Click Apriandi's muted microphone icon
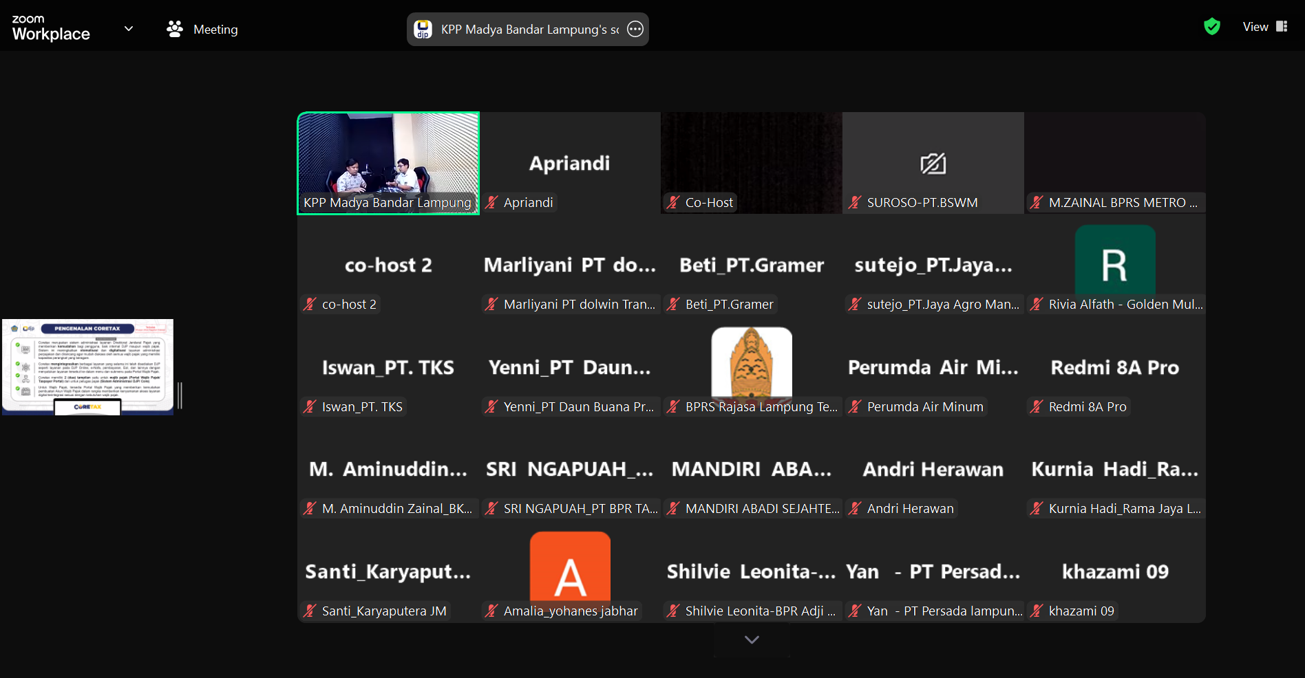Image resolution: width=1305 pixels, height=678 pixels. [x=491, y=203]
